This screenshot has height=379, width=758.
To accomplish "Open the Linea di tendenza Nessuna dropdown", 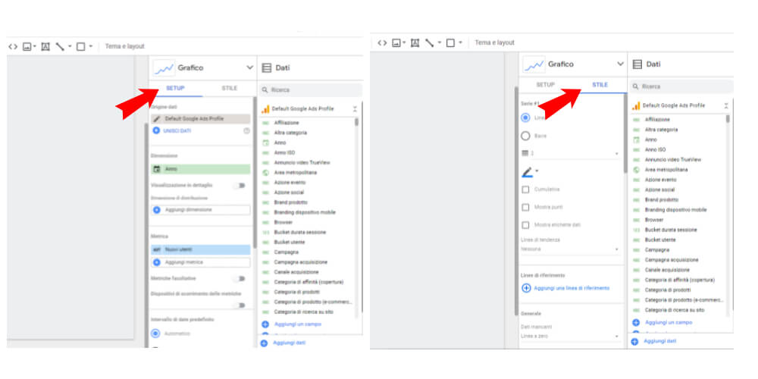I will point(571,249).
